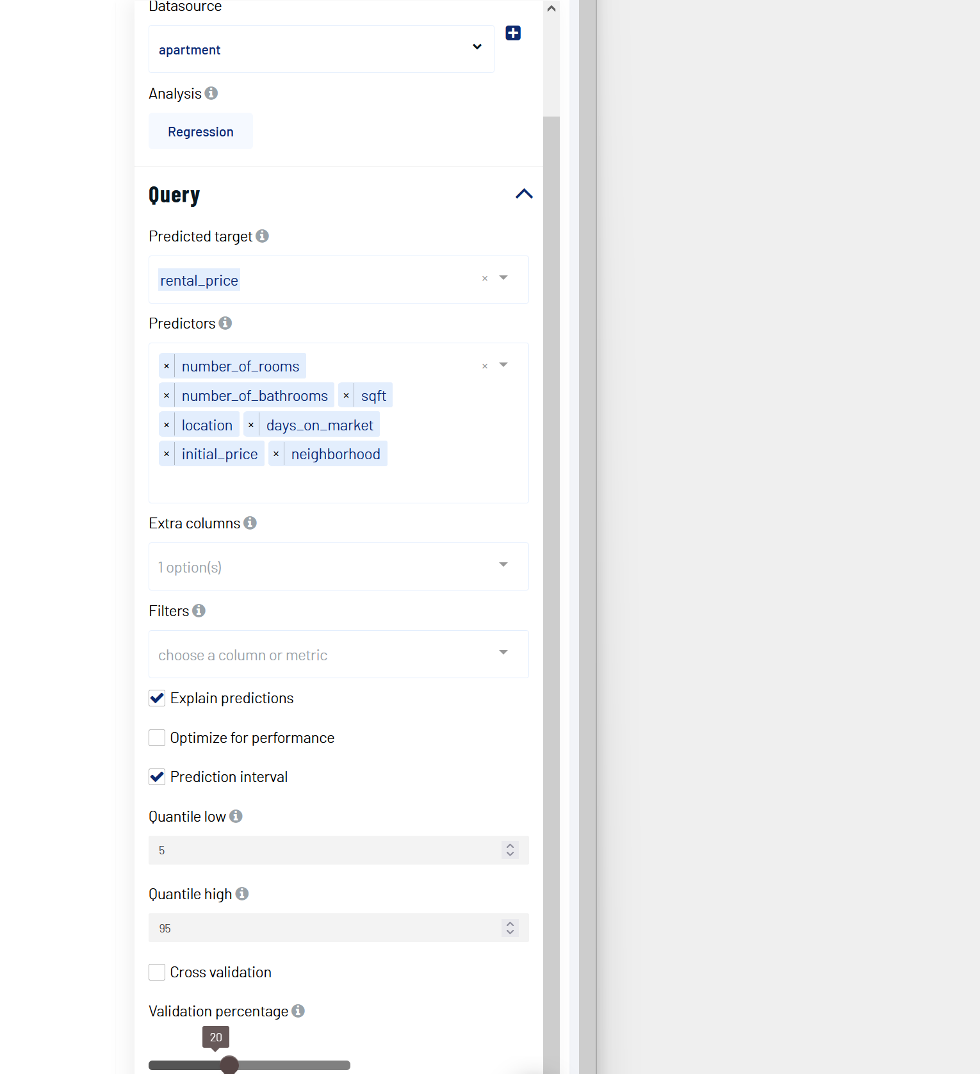Collapse the Query section
This screenshot has width=980, height=1074.
tap(524, 194)
